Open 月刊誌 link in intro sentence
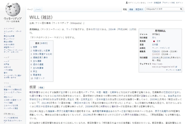Viewport: 185px width, 124px height. pos(96,29)
